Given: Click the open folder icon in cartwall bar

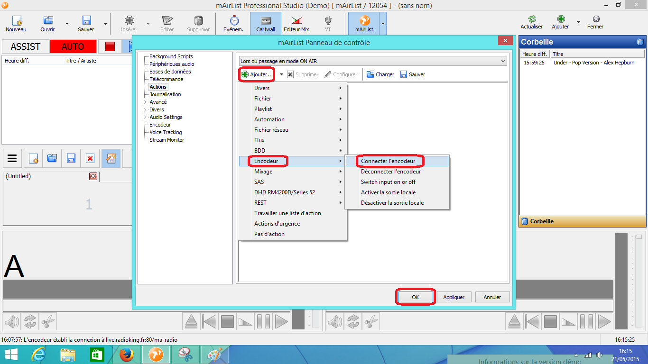Looking at the screenshot, I should [x=52, y=158].
